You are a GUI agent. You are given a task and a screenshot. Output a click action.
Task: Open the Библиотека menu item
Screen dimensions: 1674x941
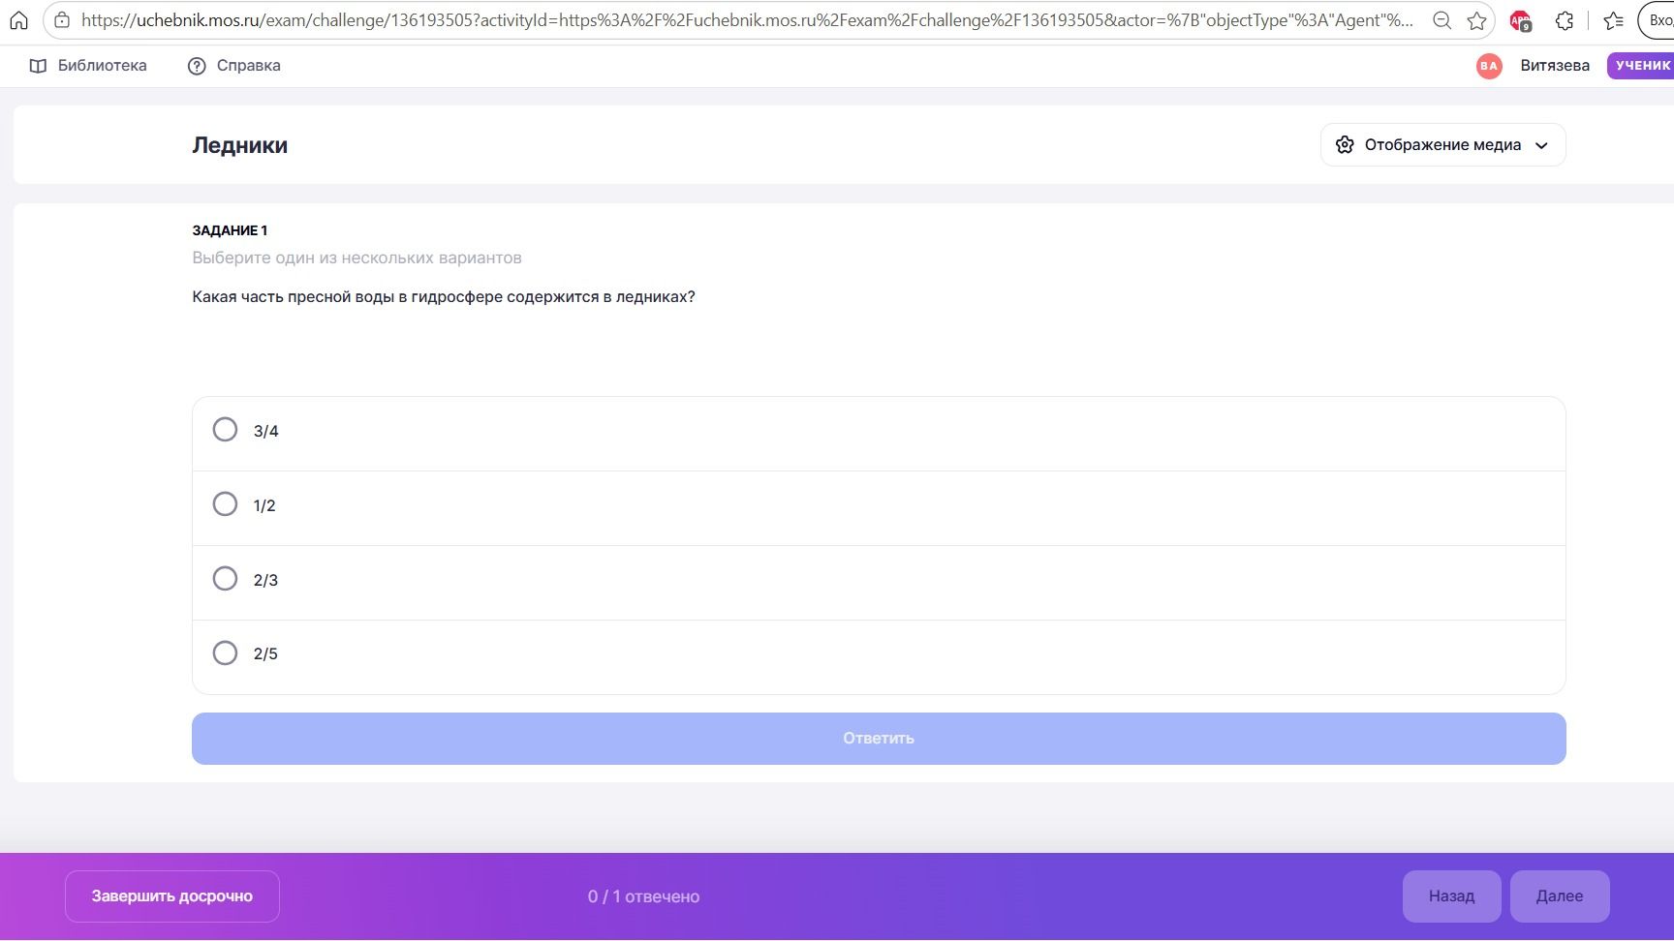click(x=88, y=66)
